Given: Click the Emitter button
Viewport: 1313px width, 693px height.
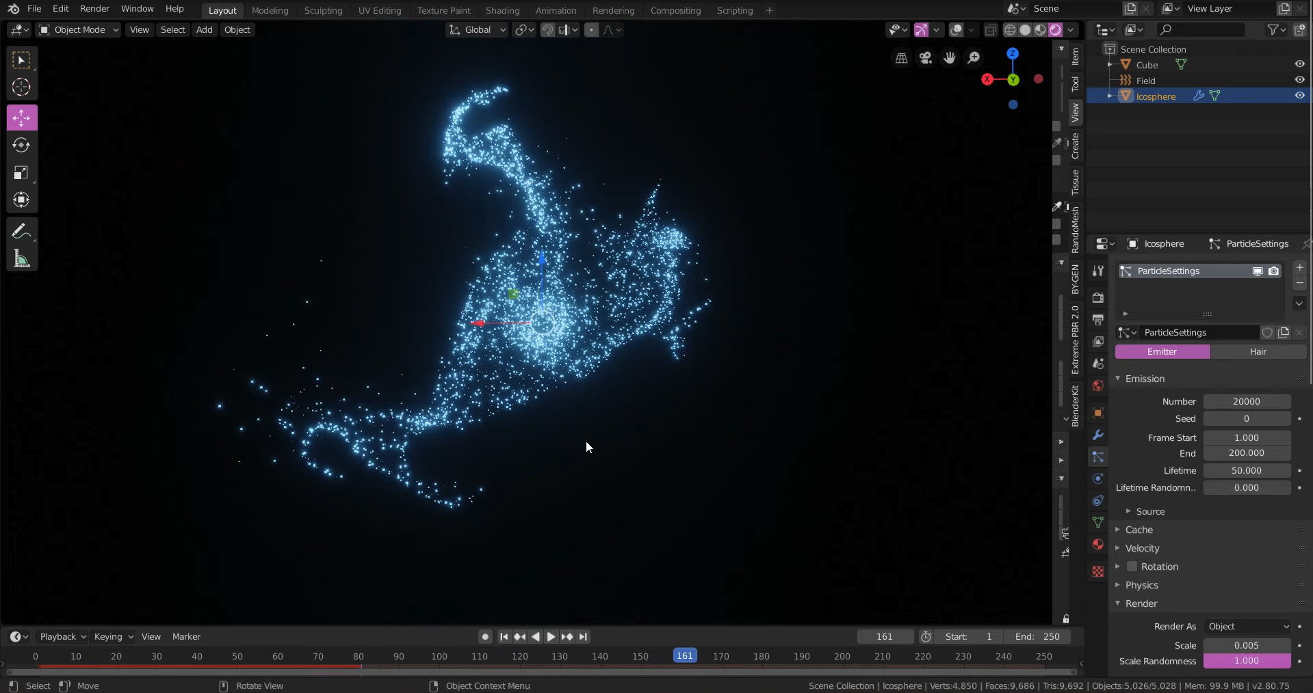Looking at the screenshot, I should pos(1162,352).
